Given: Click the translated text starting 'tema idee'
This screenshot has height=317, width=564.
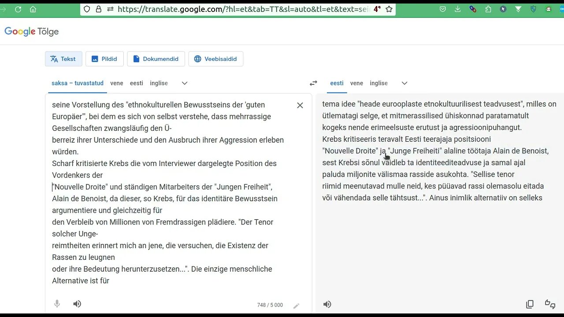Looking at the screenshot, I should click(439, 151).
